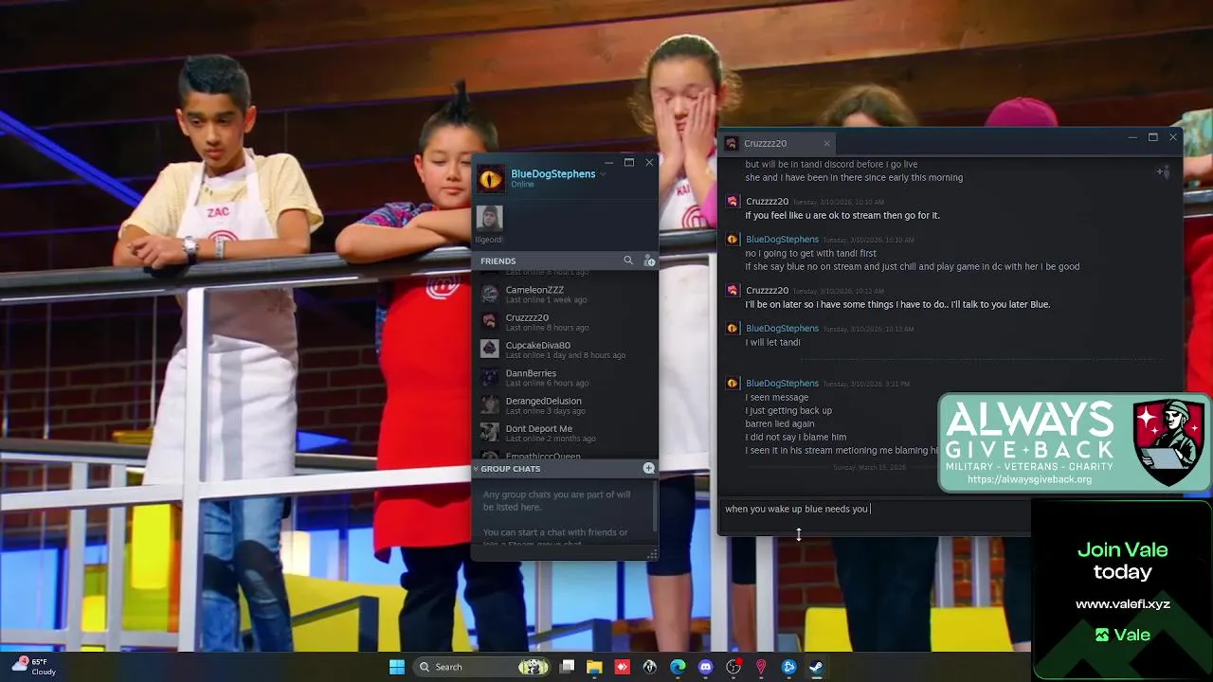Open Task View on taskbar

(x=567, y=667)
